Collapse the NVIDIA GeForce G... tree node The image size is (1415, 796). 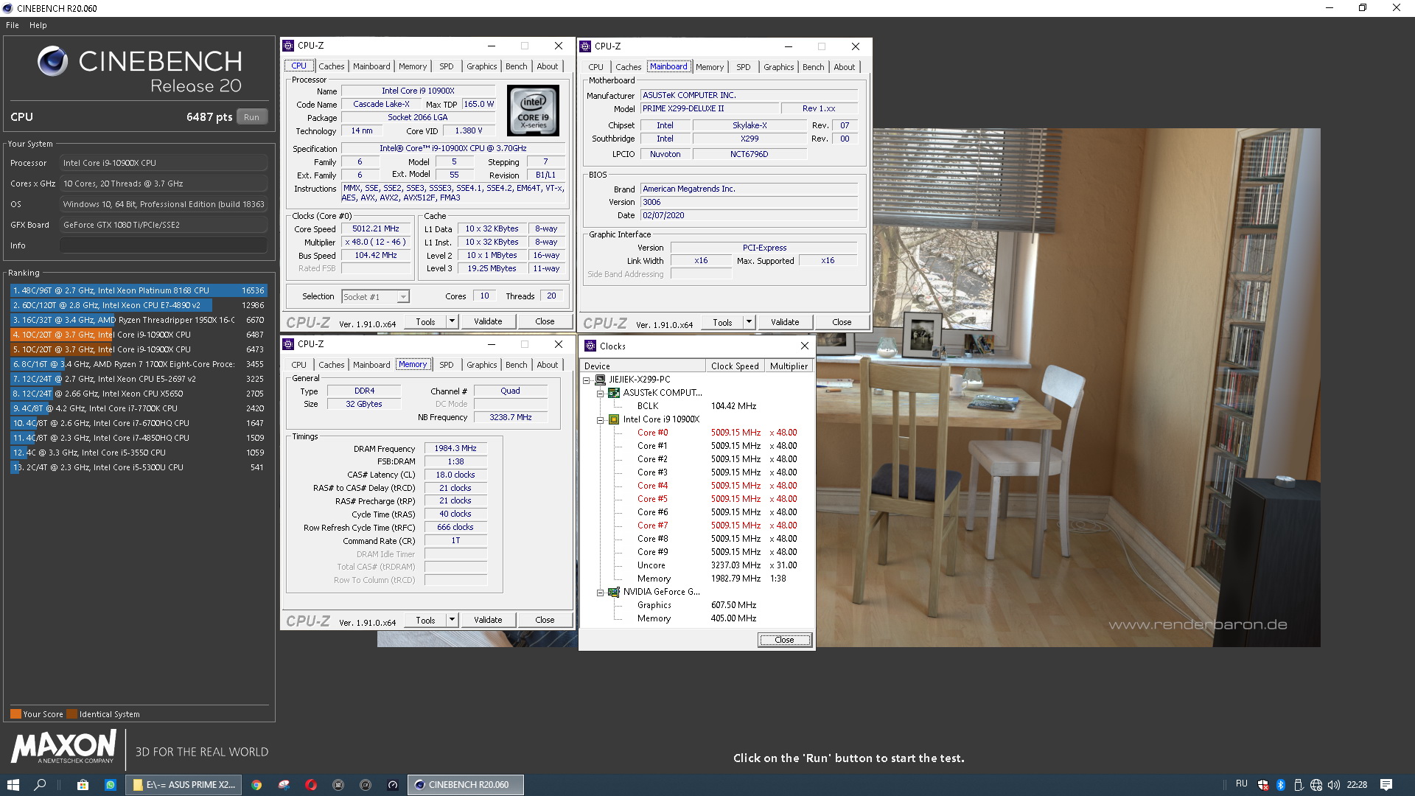coord(601,593)
